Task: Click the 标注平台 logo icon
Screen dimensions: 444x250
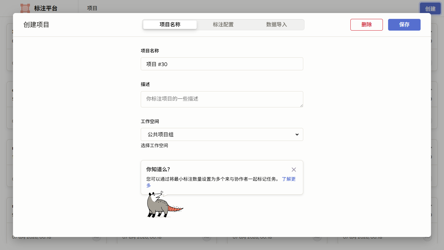Action: 25,8
